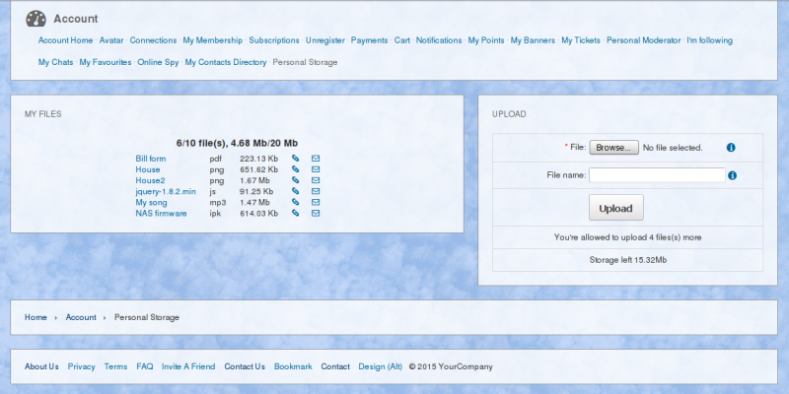Copy link icon for House png row
Screen dimensions: 789x394
[295, 169]
